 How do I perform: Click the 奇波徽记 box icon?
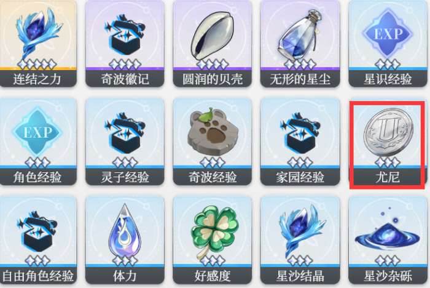(125, 34)
